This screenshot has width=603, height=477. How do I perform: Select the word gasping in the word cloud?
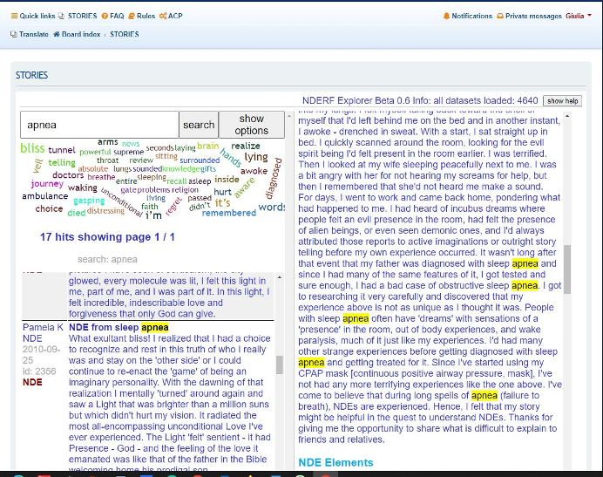click(89, 201)
